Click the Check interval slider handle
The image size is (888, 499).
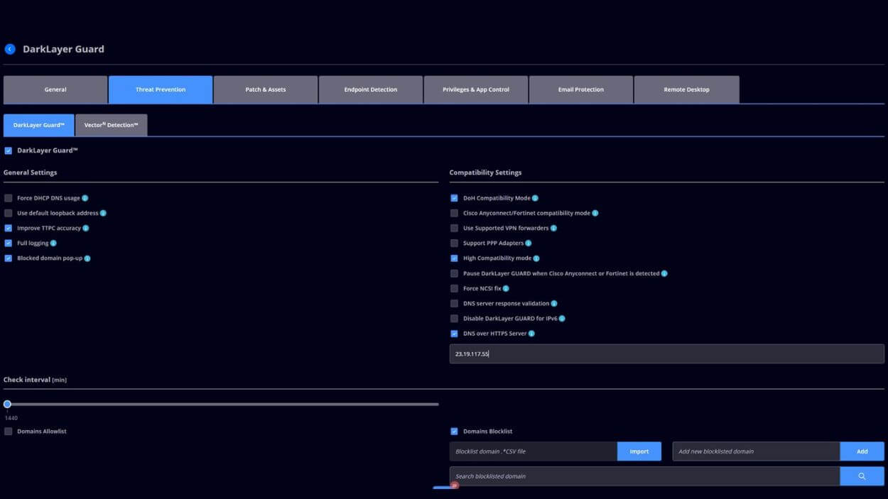[x=7, y=404]
